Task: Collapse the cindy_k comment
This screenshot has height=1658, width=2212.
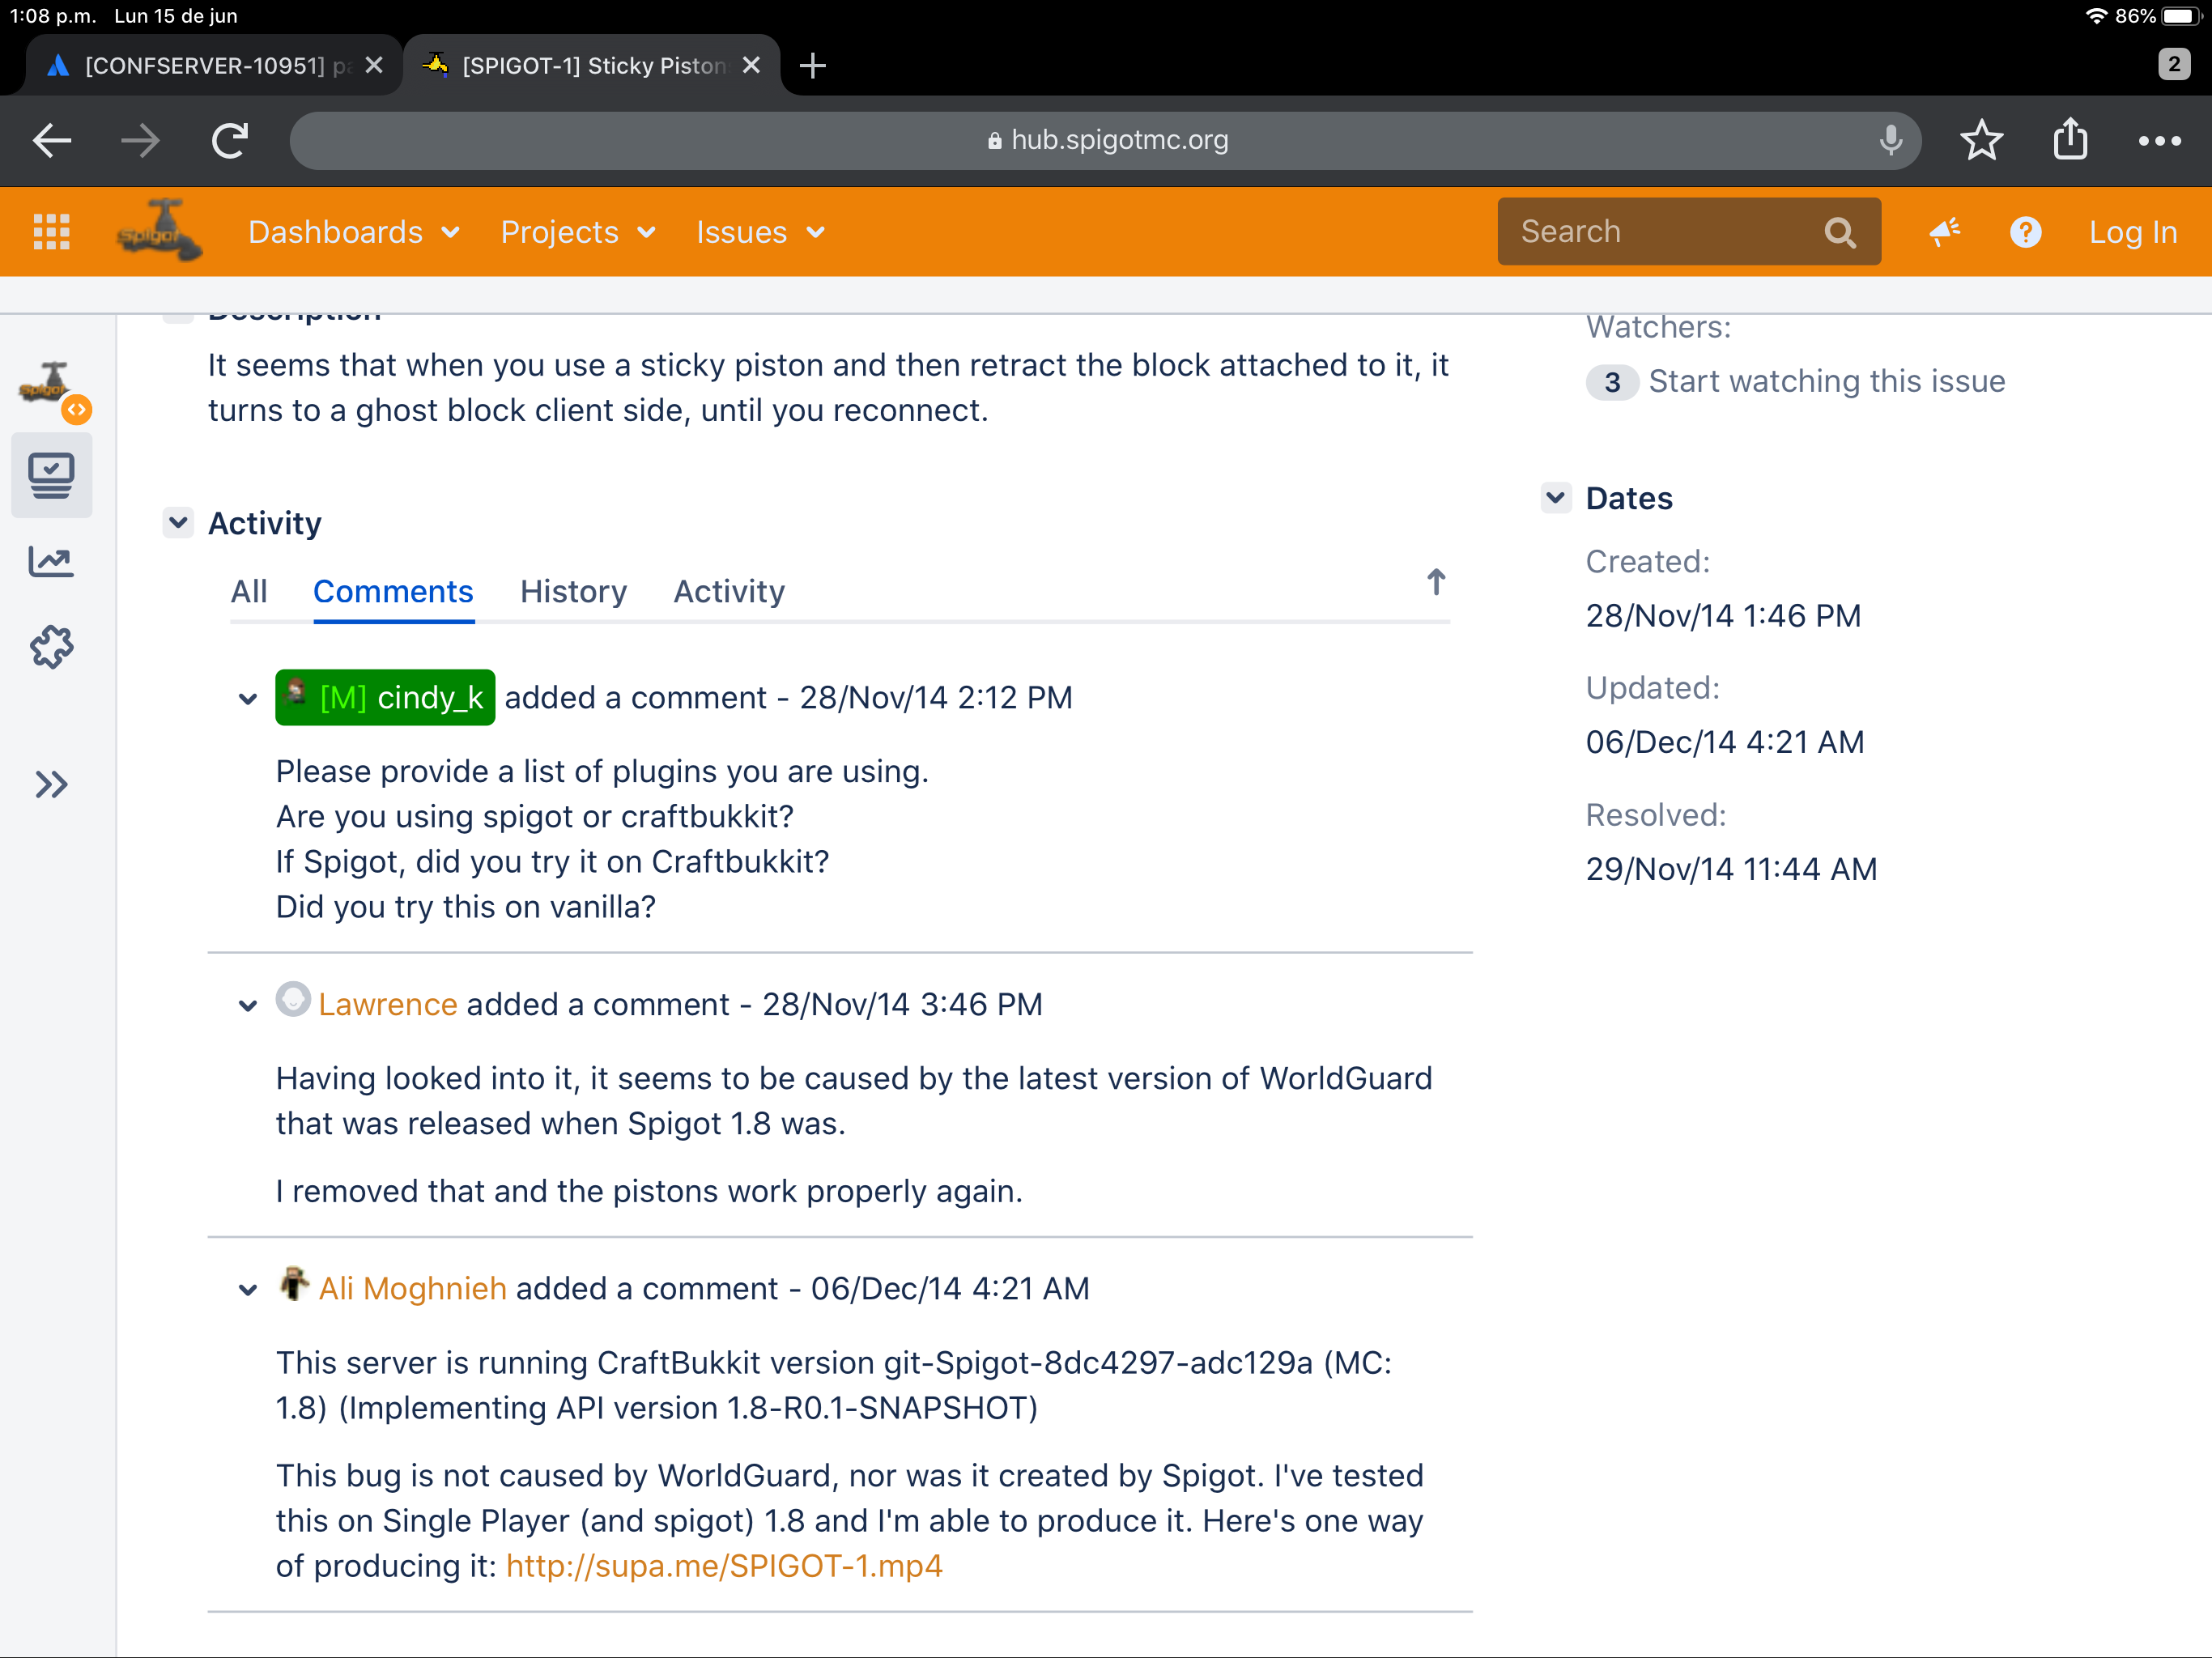Action: coord(247,699)
